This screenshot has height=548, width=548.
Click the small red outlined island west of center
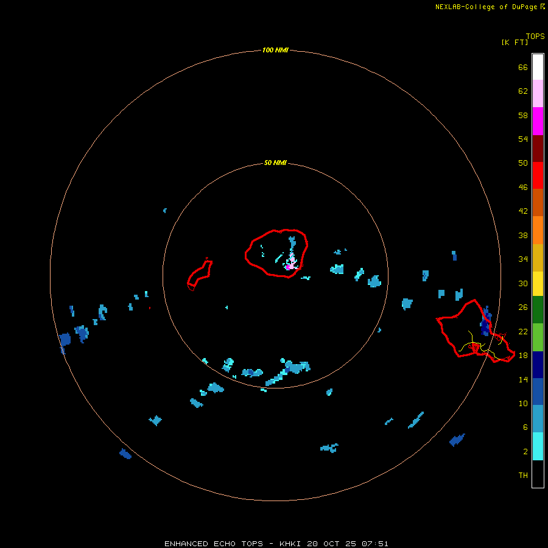tap(200, 275)
